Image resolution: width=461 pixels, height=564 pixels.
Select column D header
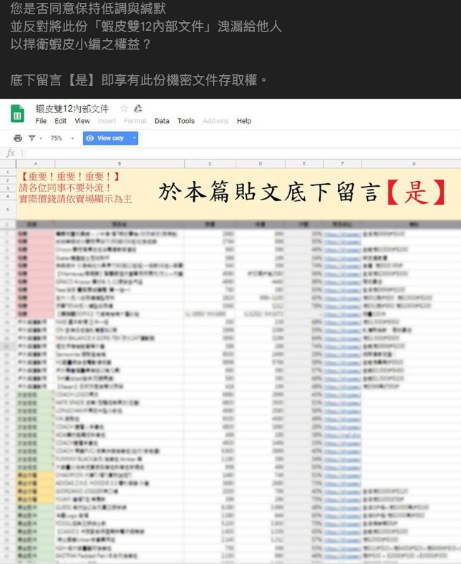261,164
